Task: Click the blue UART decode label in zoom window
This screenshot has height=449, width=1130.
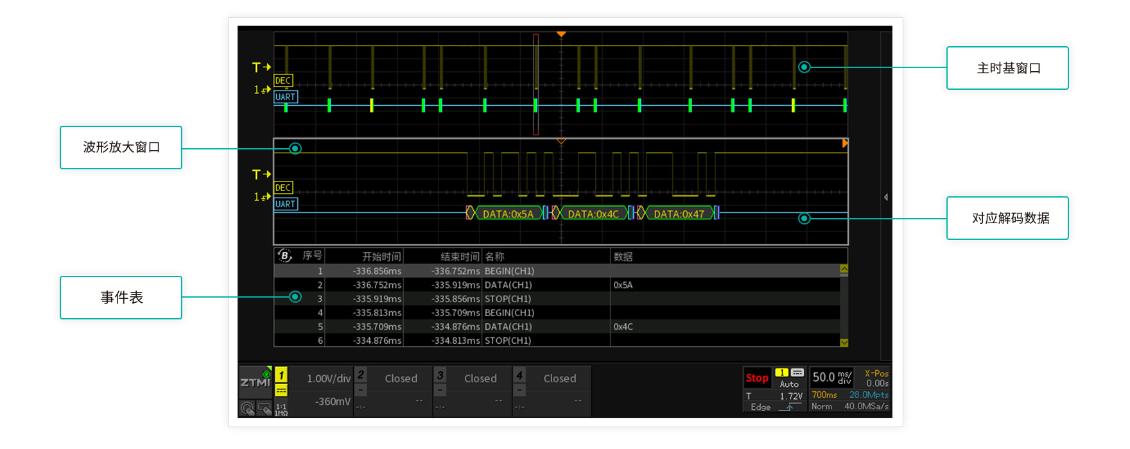Action: tap(286, 204)
